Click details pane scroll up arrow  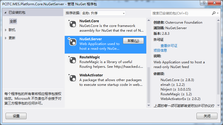click(x=219, y=20)
